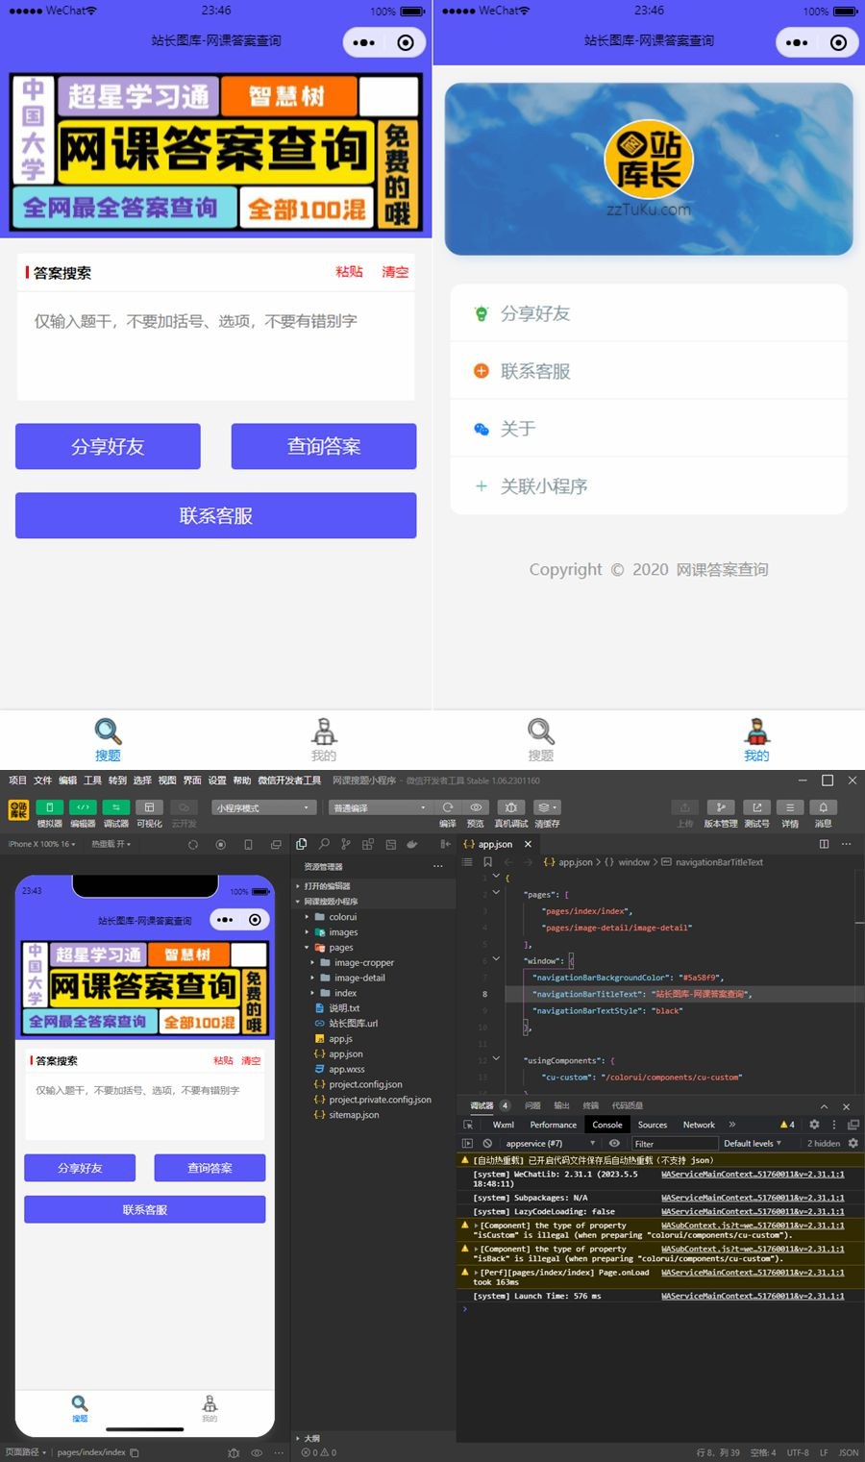Open the 模拟器 (Simulator) toggle icon
This screenshot has height=1462, width=865.
pyautogui.click(x=49, y=809)
